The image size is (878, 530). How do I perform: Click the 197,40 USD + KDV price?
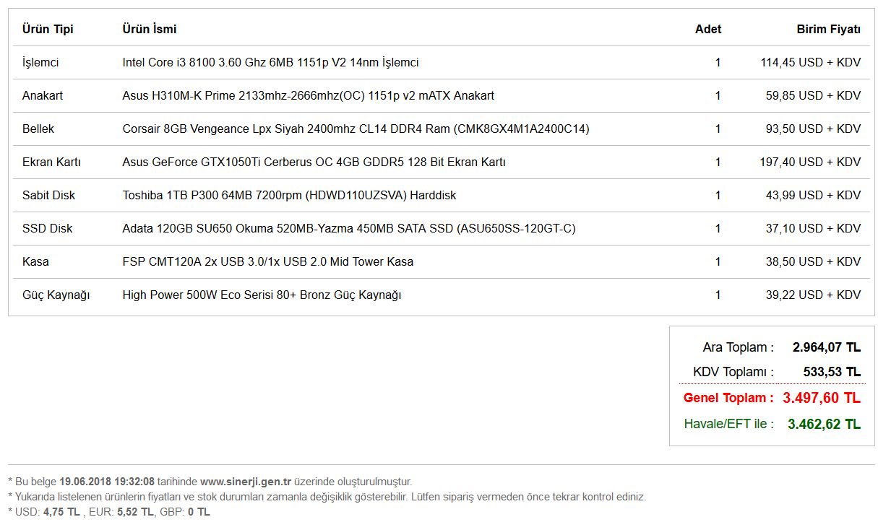(x=811, y=162)
